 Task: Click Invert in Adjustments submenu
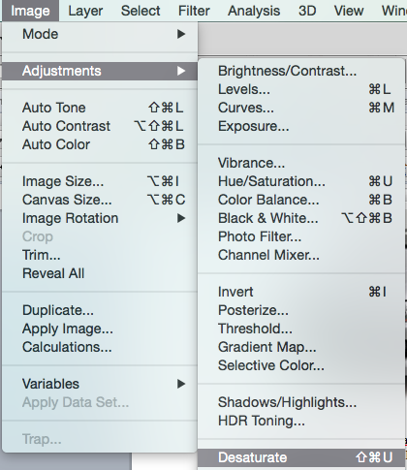(301, 292)
